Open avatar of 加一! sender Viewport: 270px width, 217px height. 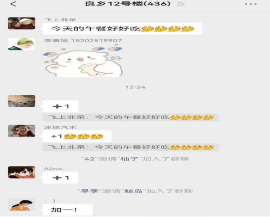[x=21, y=205]
